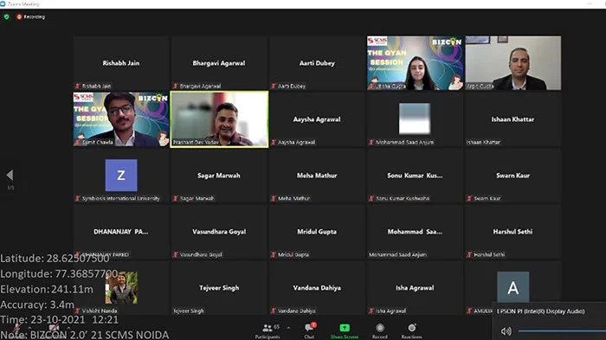606x340 pixels.
Task: Click the blue Z avatar tile
Action: point(121,175)
